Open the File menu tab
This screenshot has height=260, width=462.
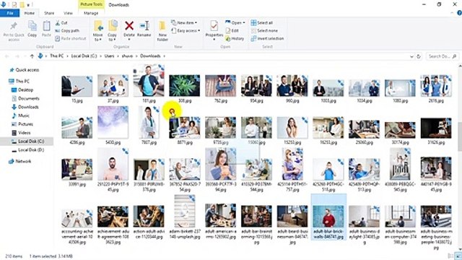click(10, 13)
